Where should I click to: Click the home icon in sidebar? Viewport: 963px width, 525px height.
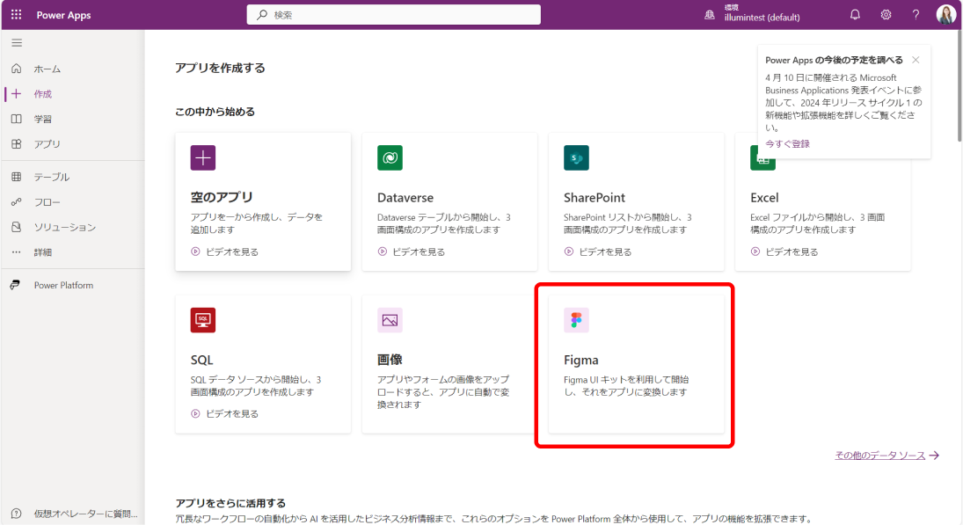pyautogui.click(x=17, y=69)
